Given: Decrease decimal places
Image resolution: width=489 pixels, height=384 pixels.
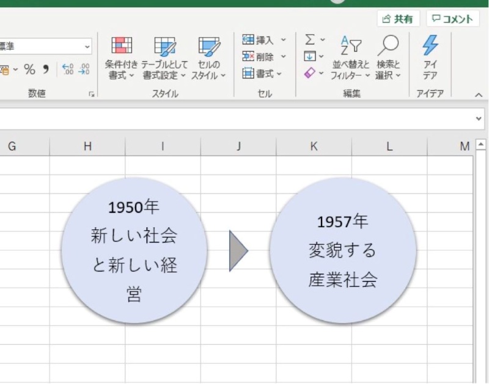Looking at the screenshot, I should point(84,68).
